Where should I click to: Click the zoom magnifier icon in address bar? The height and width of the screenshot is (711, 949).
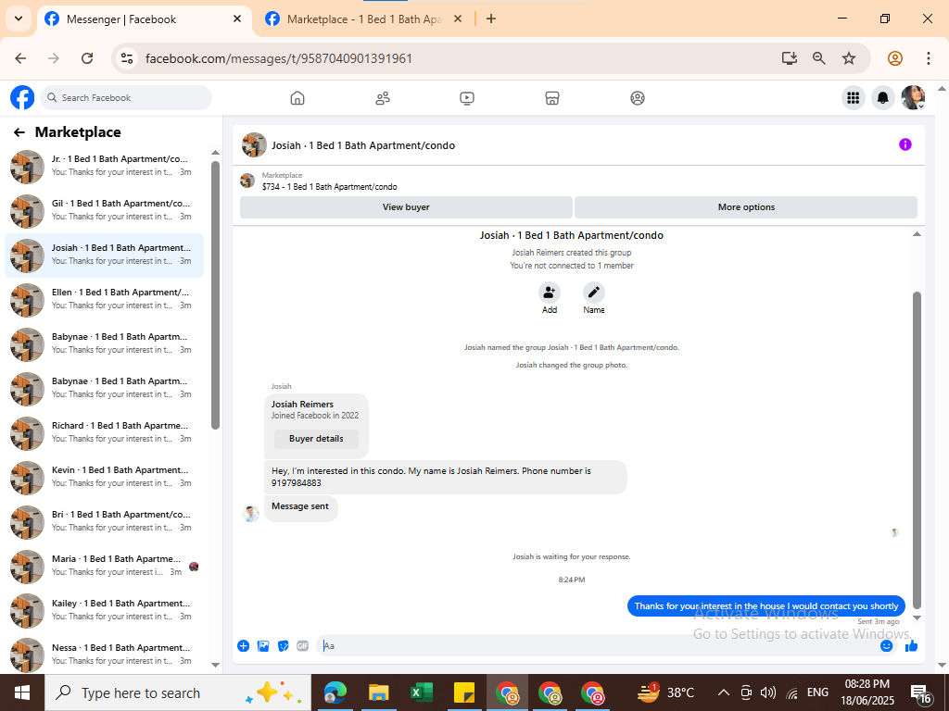point(819,58)
